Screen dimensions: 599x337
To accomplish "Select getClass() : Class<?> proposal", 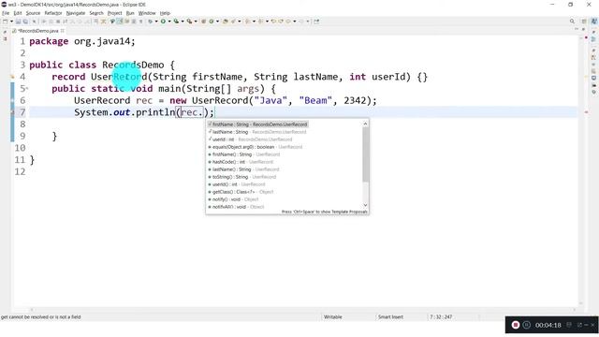I will point(241,192).
